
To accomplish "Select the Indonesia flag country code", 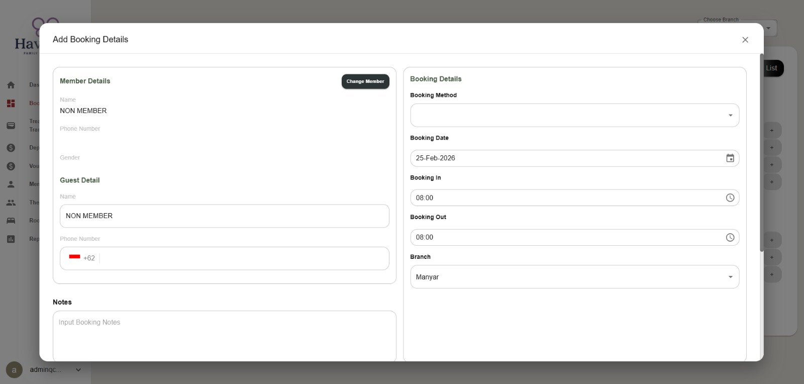I will tap(82, 258).
